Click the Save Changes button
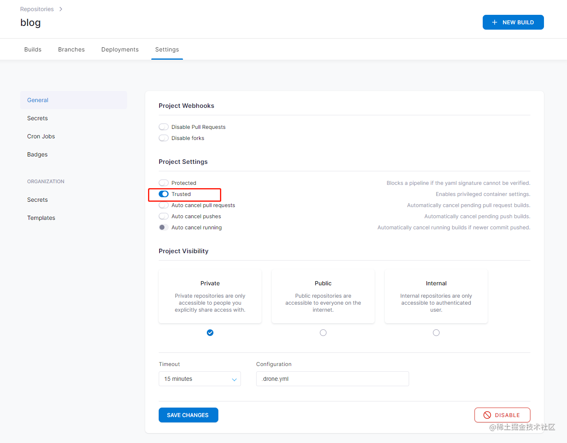 coord(188,415)
